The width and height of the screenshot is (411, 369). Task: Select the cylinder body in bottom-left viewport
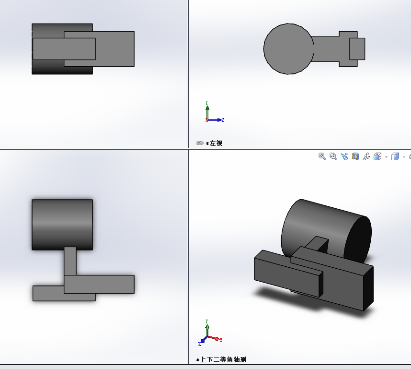tap(62, 225)
